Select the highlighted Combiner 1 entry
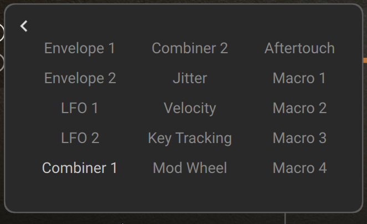The image size is (367, 224). pos(80,168)
